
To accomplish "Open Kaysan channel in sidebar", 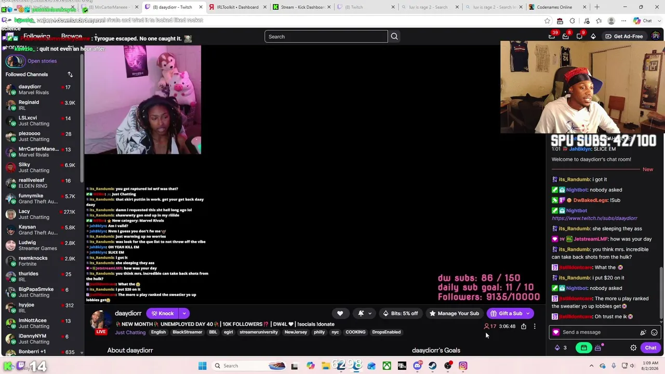I will 42,230.
